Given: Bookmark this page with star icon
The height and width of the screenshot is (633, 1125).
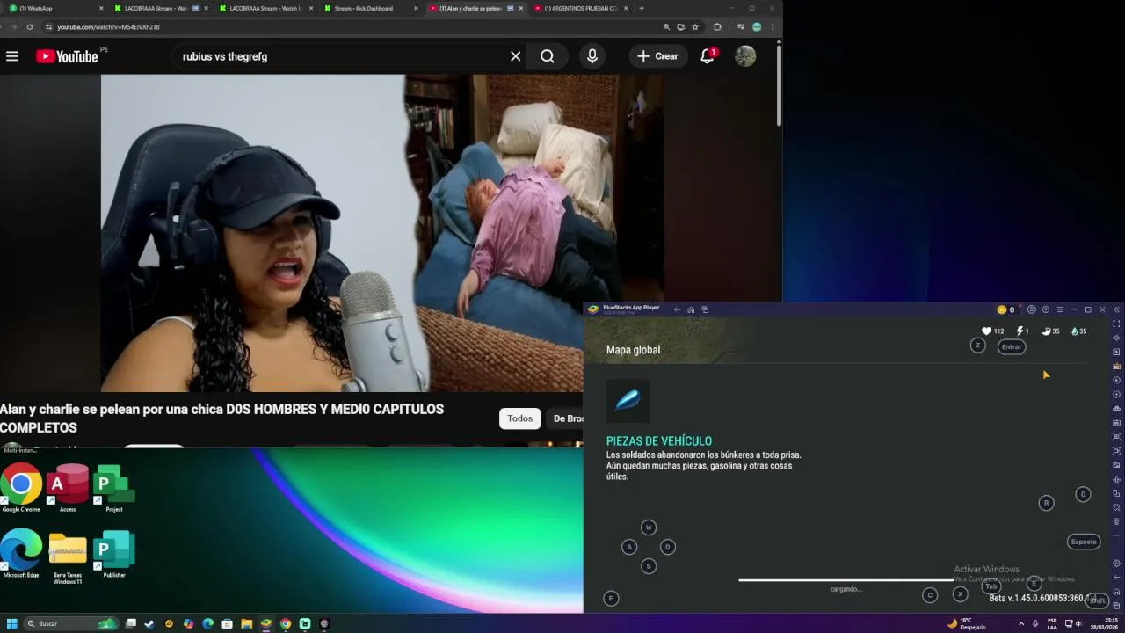Looking at the screenshot, I should 694,27.
